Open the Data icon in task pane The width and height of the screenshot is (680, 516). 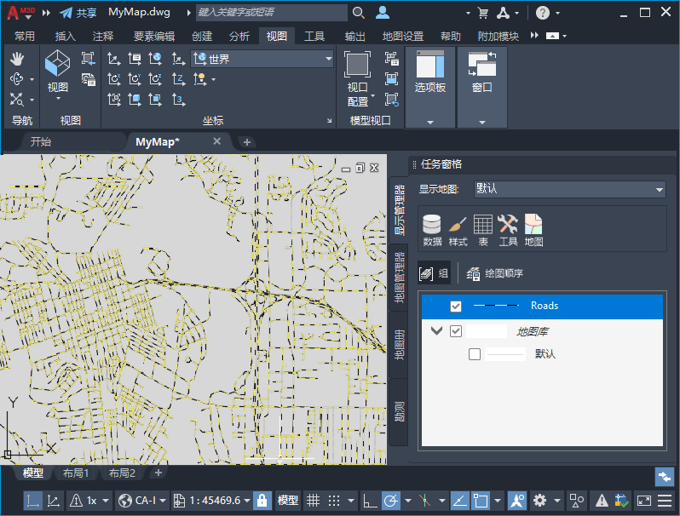(x=432, y=230)
